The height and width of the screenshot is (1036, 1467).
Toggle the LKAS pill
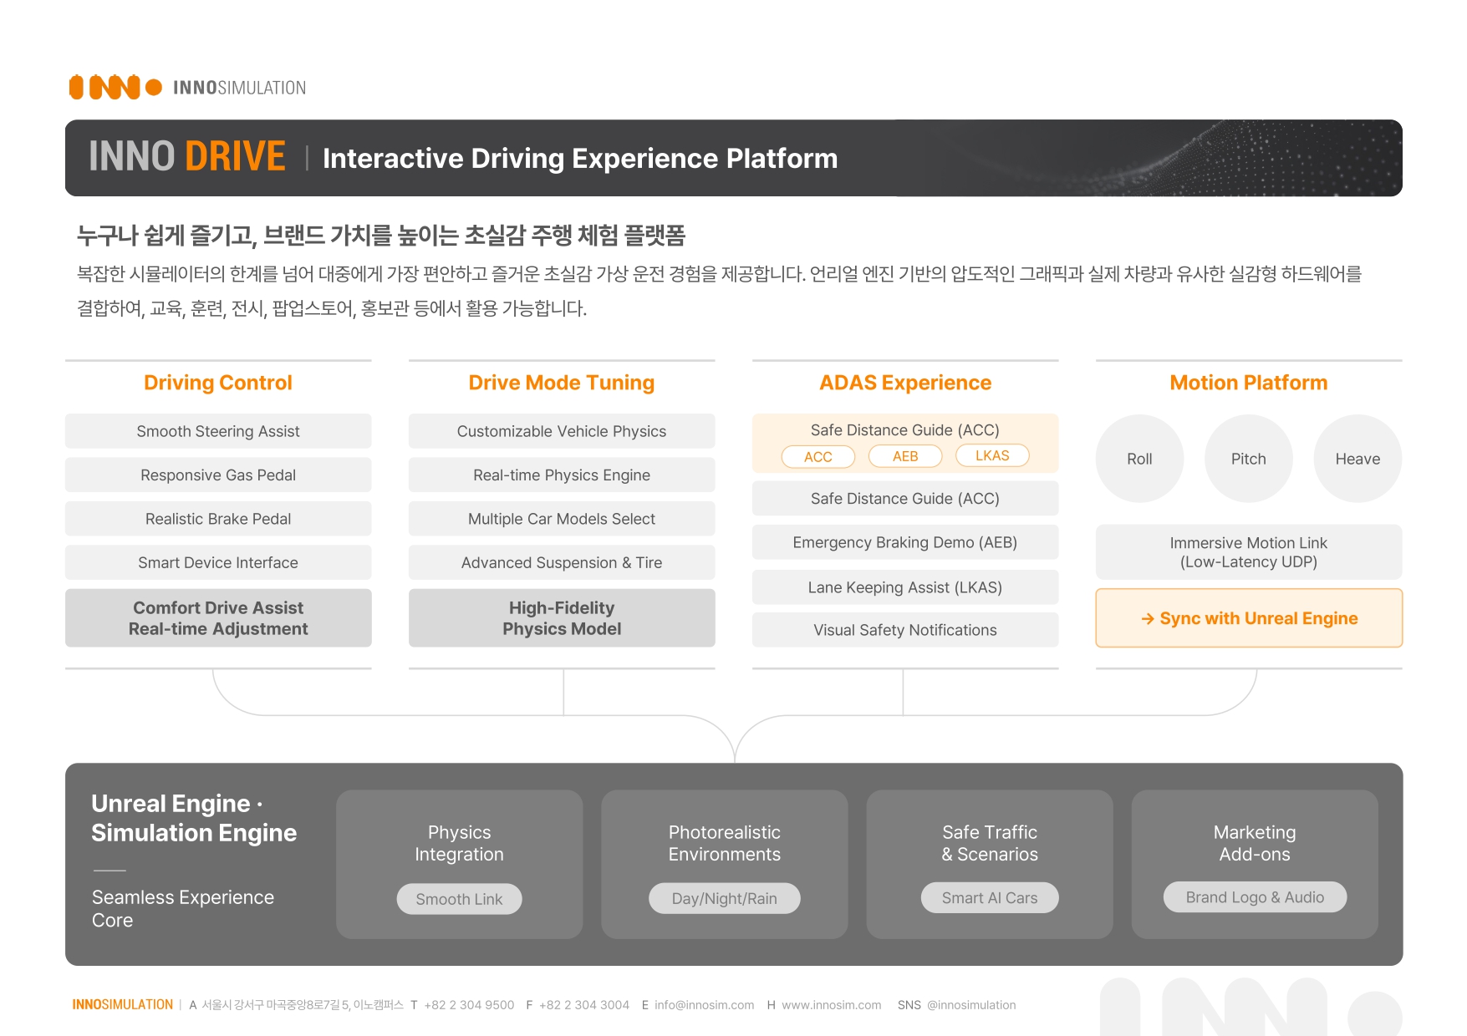[992, 455]
